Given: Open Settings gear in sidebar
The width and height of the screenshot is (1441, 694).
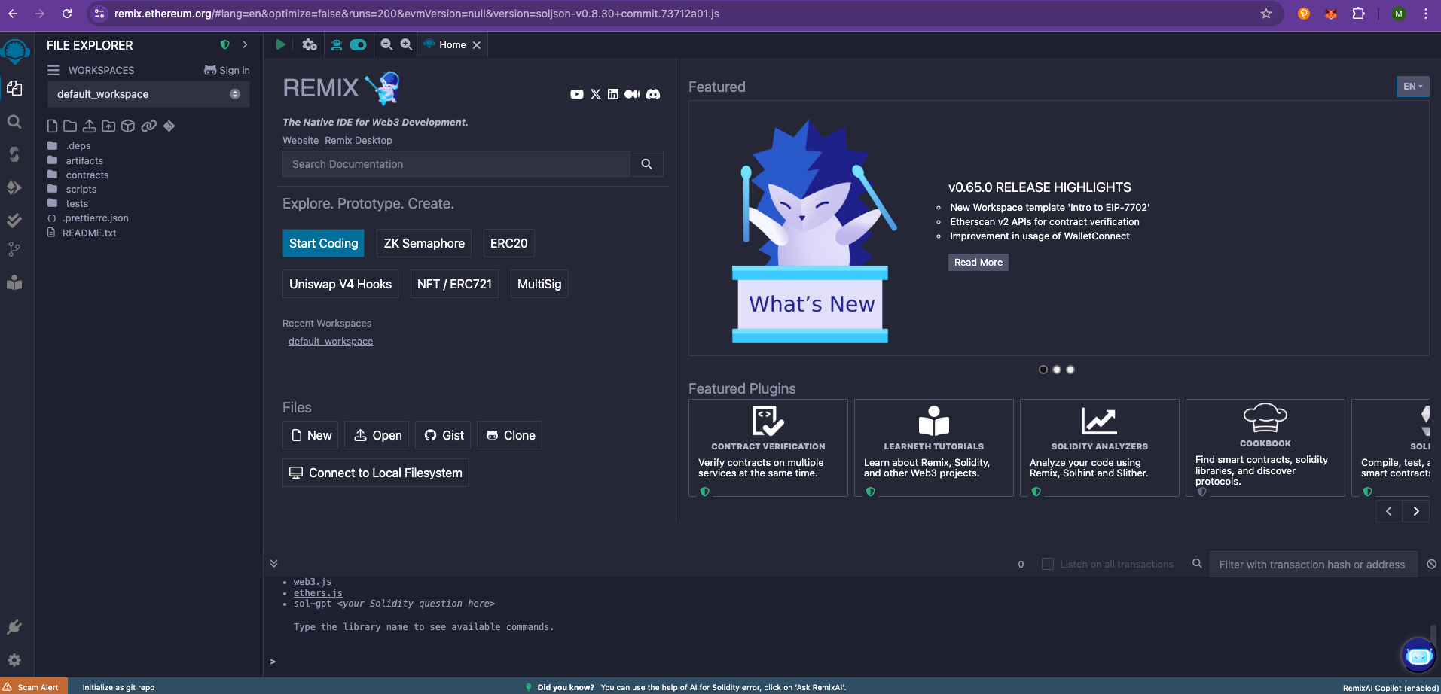Looking at the screenshot, I should (14, 660).
